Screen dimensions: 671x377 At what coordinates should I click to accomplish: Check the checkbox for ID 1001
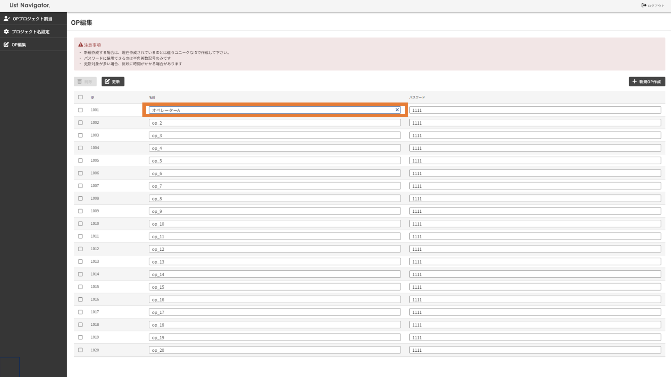80,110
